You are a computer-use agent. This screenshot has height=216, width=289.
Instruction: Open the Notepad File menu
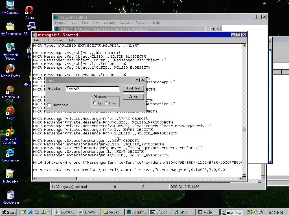tap(37, 40)
